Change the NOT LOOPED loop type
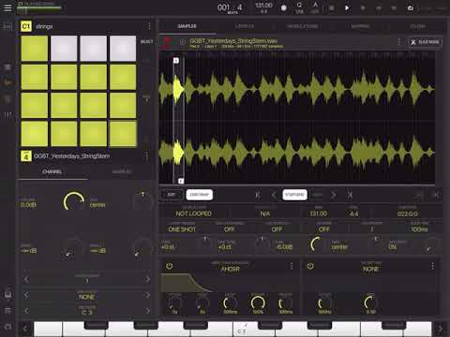Screen dimensions: 450x337 194,212
